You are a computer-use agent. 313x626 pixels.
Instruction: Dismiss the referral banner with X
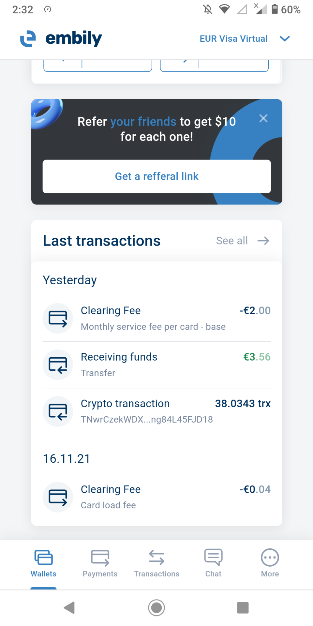(x=263, y=118)
